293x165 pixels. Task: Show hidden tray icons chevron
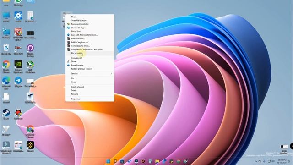(256, 161)
